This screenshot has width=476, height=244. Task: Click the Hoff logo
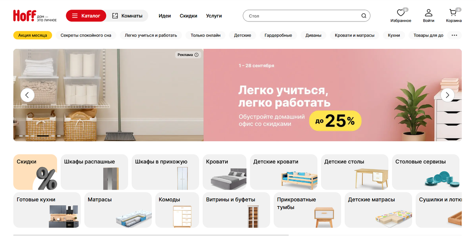[35, 15]
